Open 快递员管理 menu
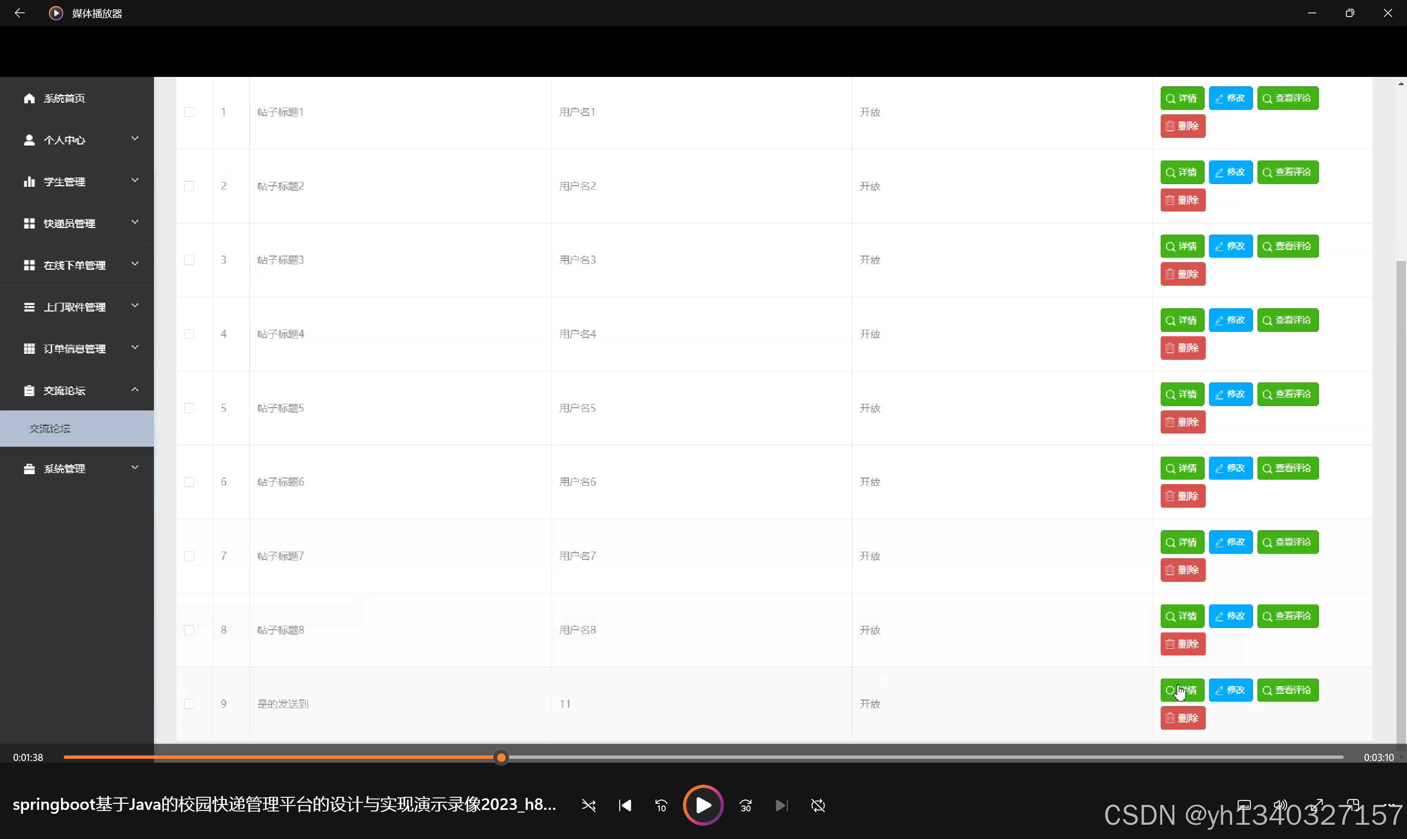 pos(70,223)
